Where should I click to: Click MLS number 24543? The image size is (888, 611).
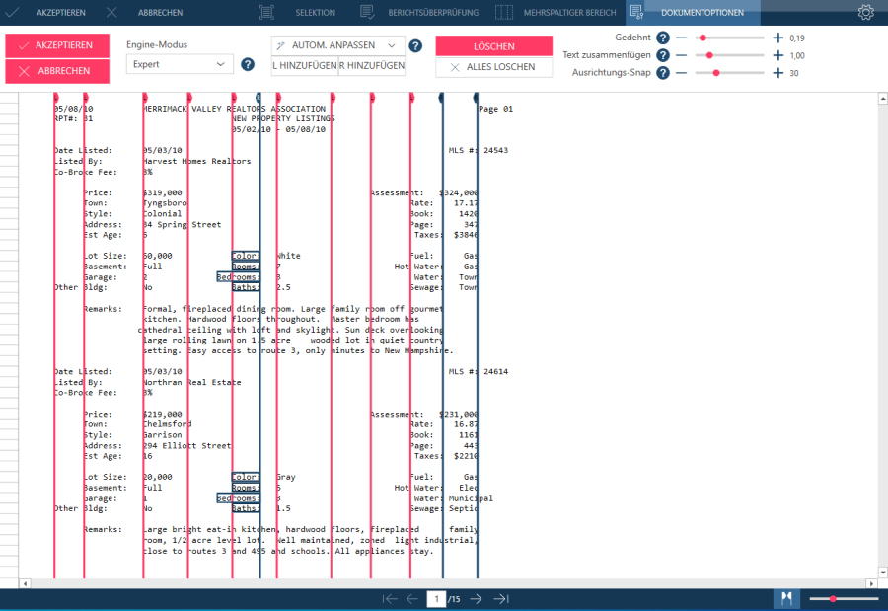[495, 151]
